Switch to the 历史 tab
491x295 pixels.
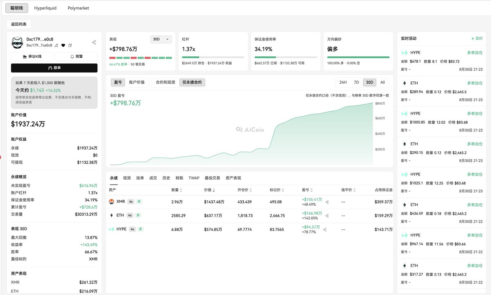(x=166, y=178)
